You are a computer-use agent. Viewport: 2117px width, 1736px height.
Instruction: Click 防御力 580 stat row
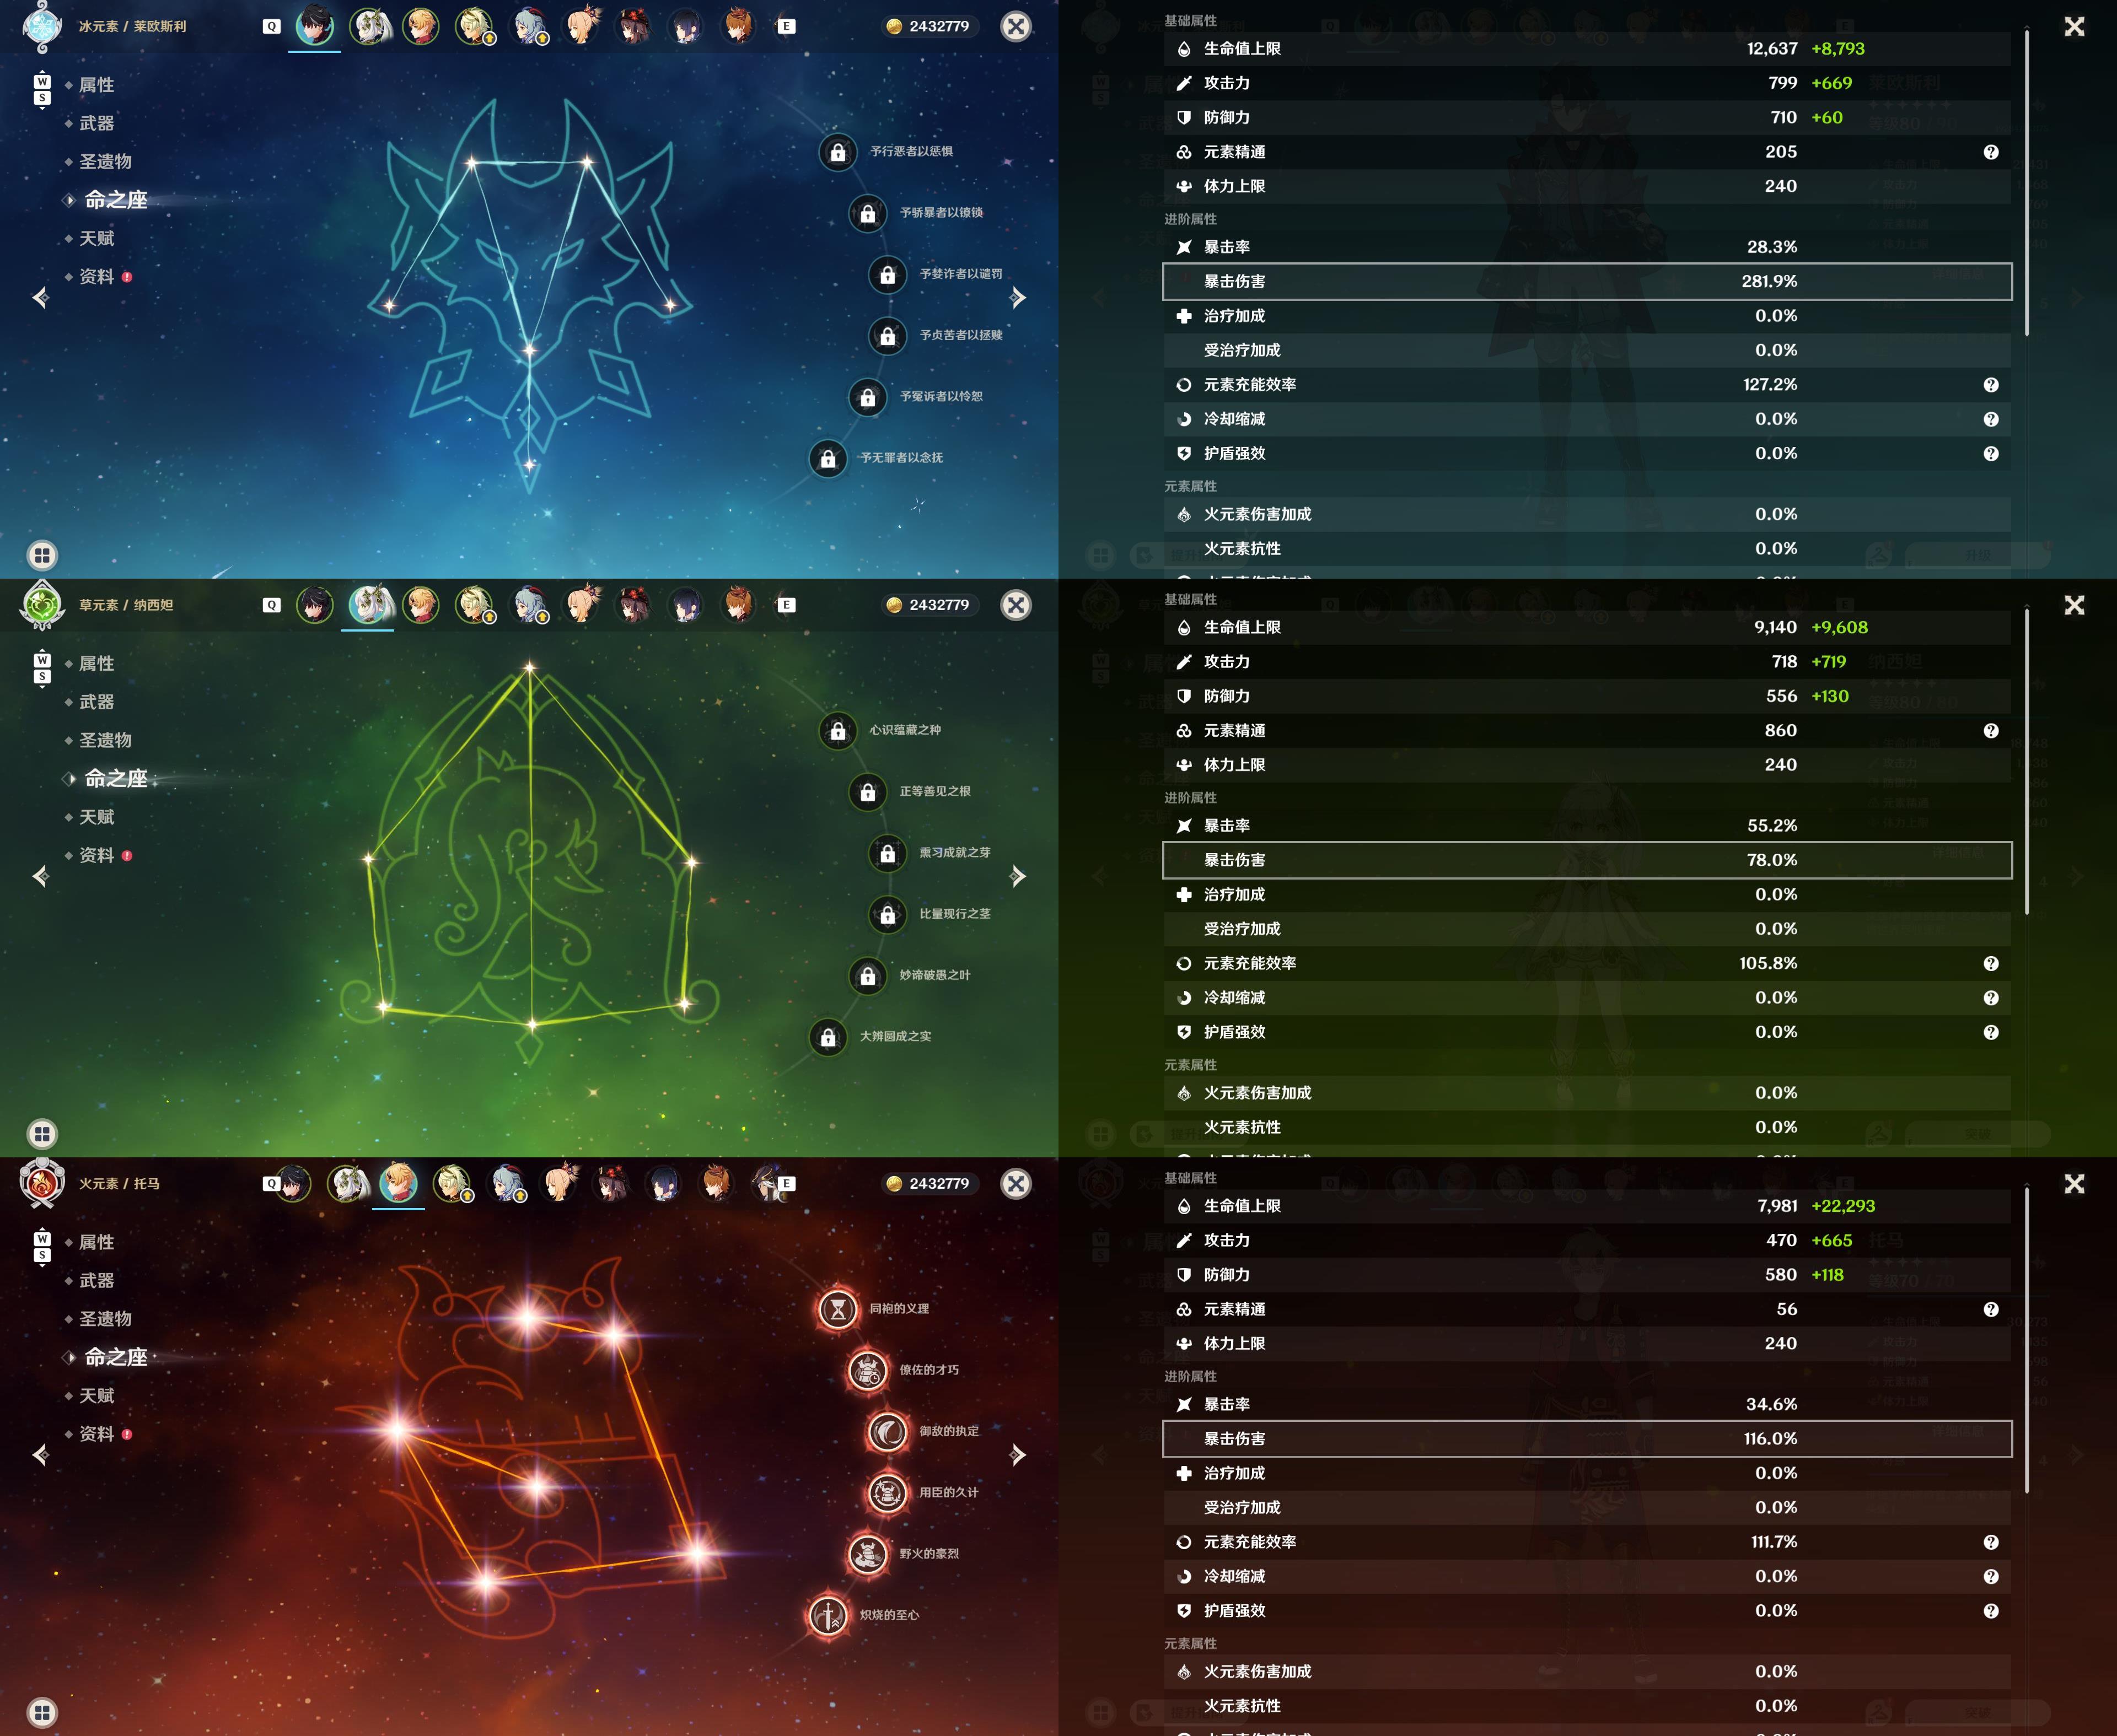coord(1587,1275)
